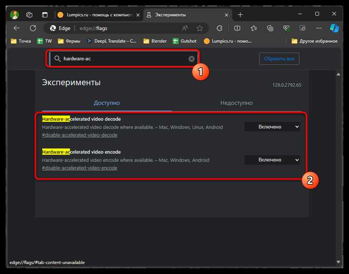Click the screenshot toolbar icon

coord(302,28)
